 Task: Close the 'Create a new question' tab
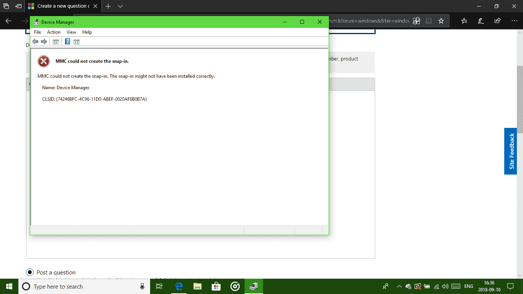95,6
